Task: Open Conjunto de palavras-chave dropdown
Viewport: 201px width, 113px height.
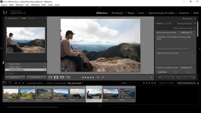Action: (186, 67)
